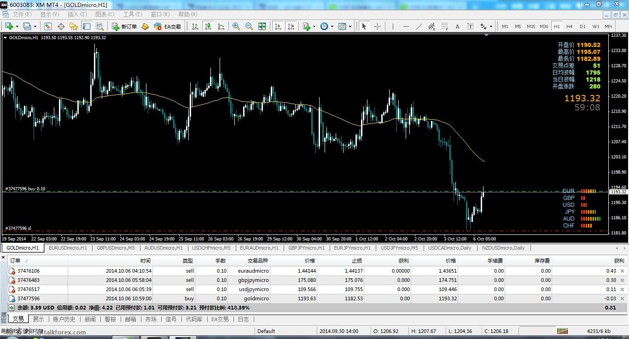The height and width of the screenshot is (339, 629).
Task: Expand the periodicity clock dropdown arrow
Action: click(x=332, y=27)
